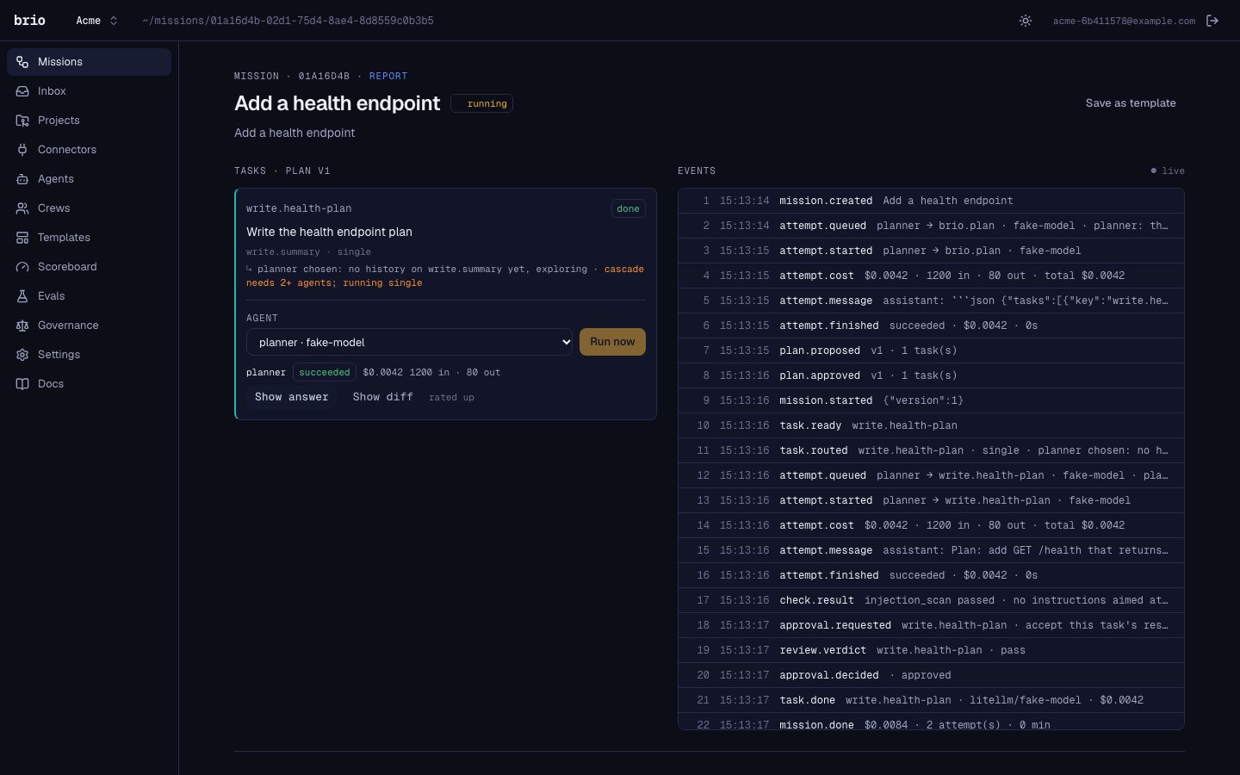Image resolution: width=1240 pixels, height=775 pixels.
Task: Click Show answer
Action: pyautogui.click(x=292, y=397)
